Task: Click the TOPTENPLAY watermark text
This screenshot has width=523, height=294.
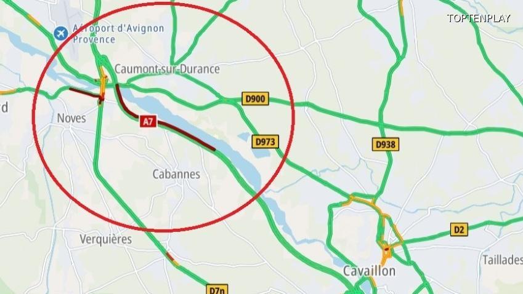Action: tap(479, 18)
